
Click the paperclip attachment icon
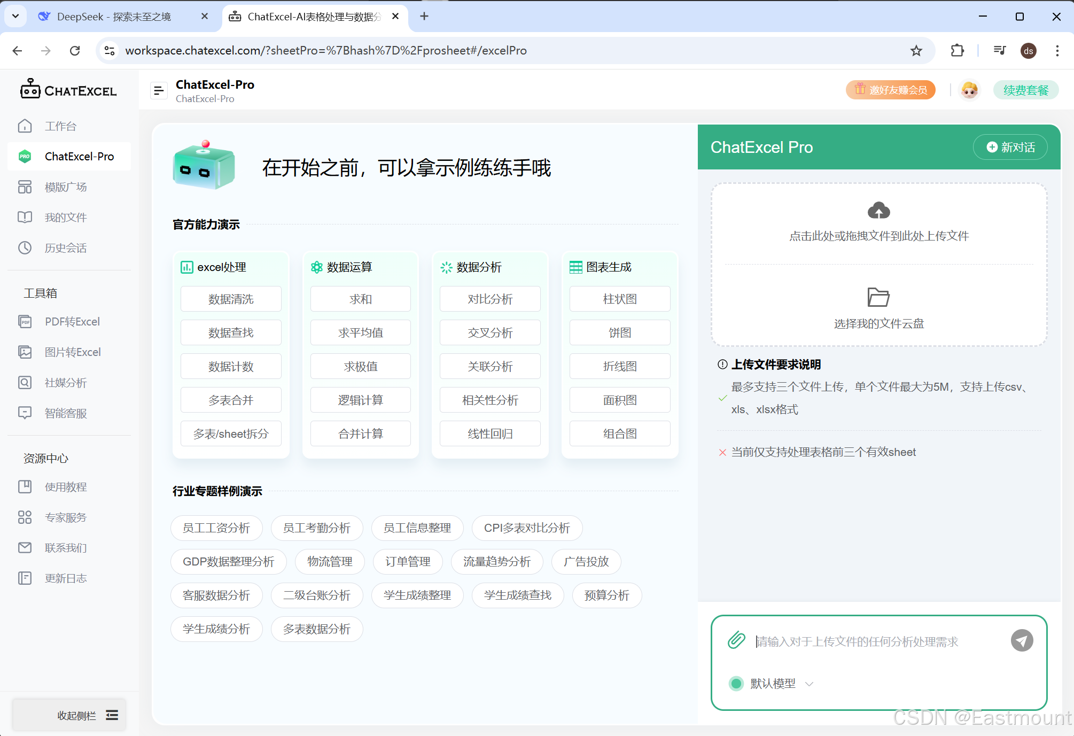[x=736, y=640]
